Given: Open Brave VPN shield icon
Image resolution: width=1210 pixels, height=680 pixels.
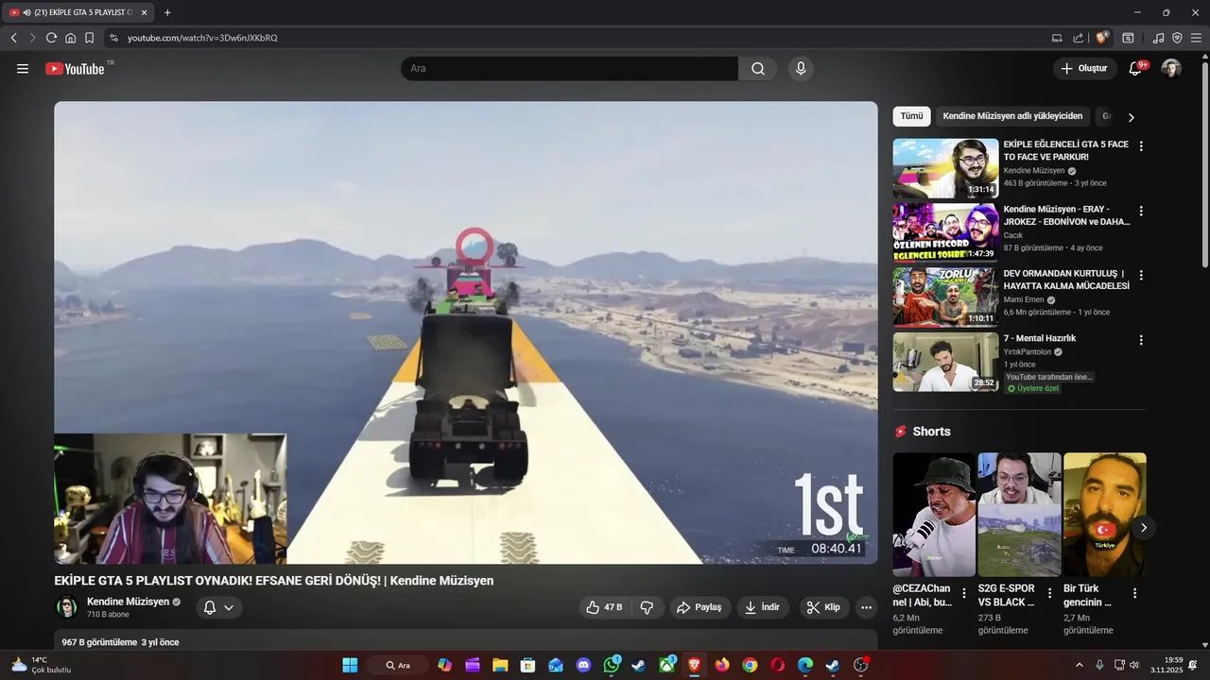Looking at the screenshot, I should click(x=1177, y=38).
